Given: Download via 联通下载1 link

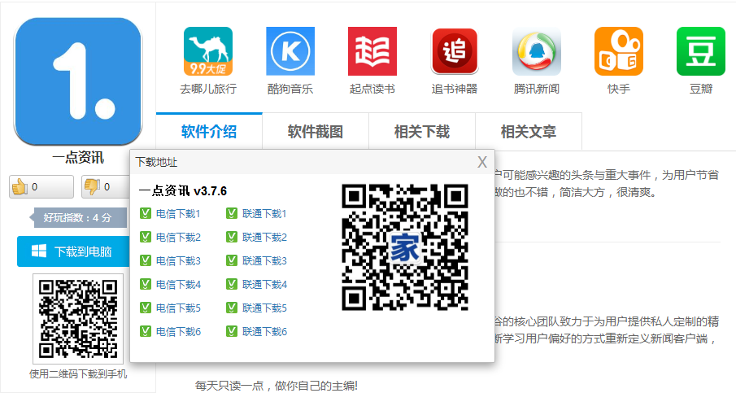Looking at the screenshot, I should [265, 214].
